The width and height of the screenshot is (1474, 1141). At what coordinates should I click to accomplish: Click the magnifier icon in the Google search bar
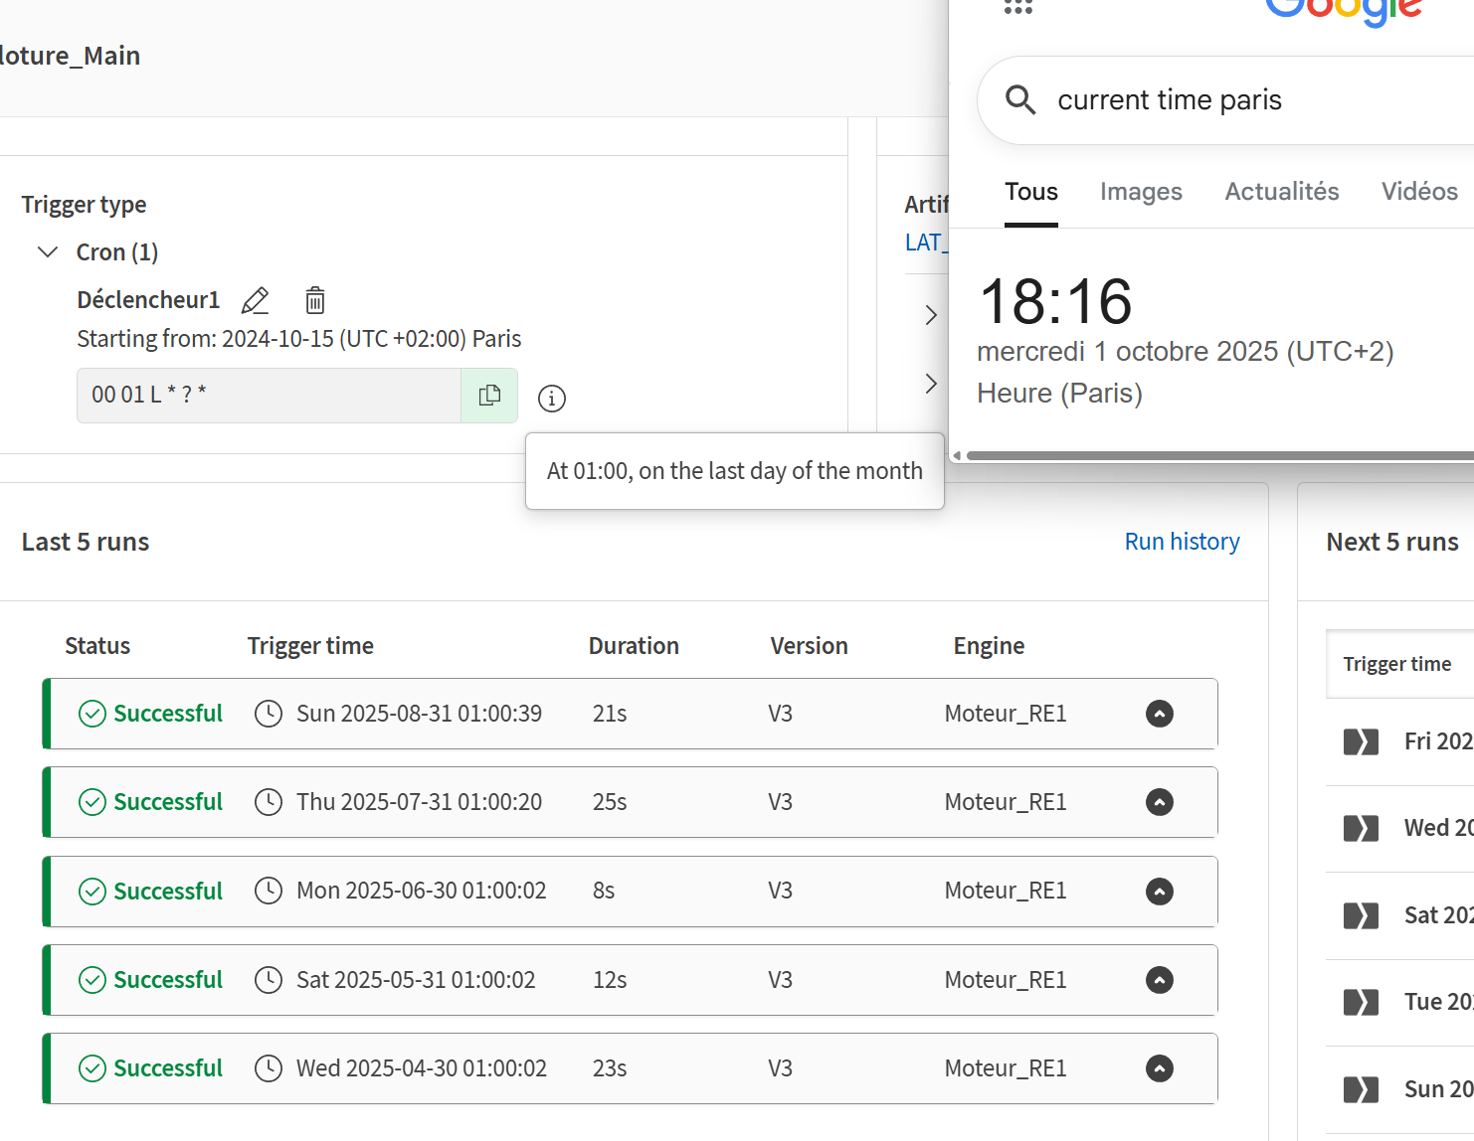pyautogui.click(x=1020, y=99)
